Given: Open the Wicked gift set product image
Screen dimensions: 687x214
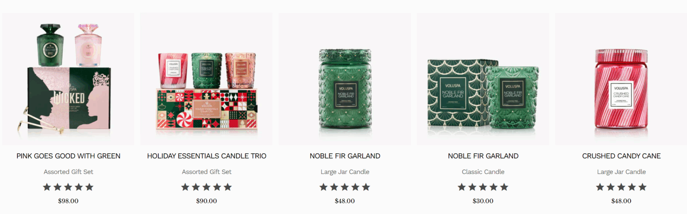Looking at the screenshot, I should (68, 79).
